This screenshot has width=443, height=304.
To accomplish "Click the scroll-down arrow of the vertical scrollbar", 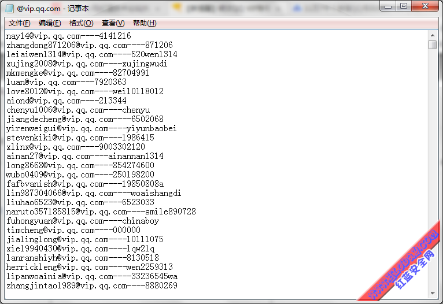I will (433, 294).
